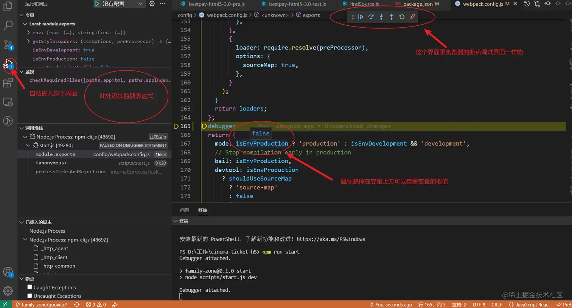Open the GitLens activity bar icon
Image resolution: width=572 pixels, height=308 pixels.
pyautogui.click(x=8, y=121)
